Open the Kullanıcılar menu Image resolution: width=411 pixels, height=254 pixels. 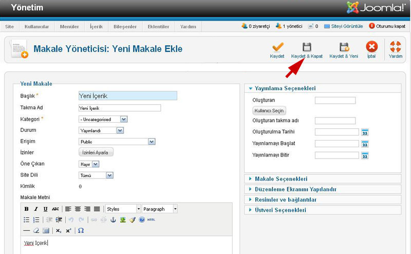(x=36, y=27)
